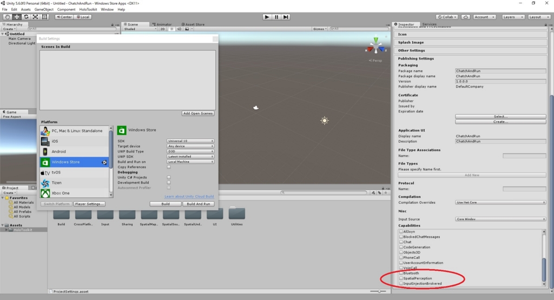This screenshot has height=300, width=554.
Task: Open the UWP Build Type dropdown
Action: coord(190,151)
